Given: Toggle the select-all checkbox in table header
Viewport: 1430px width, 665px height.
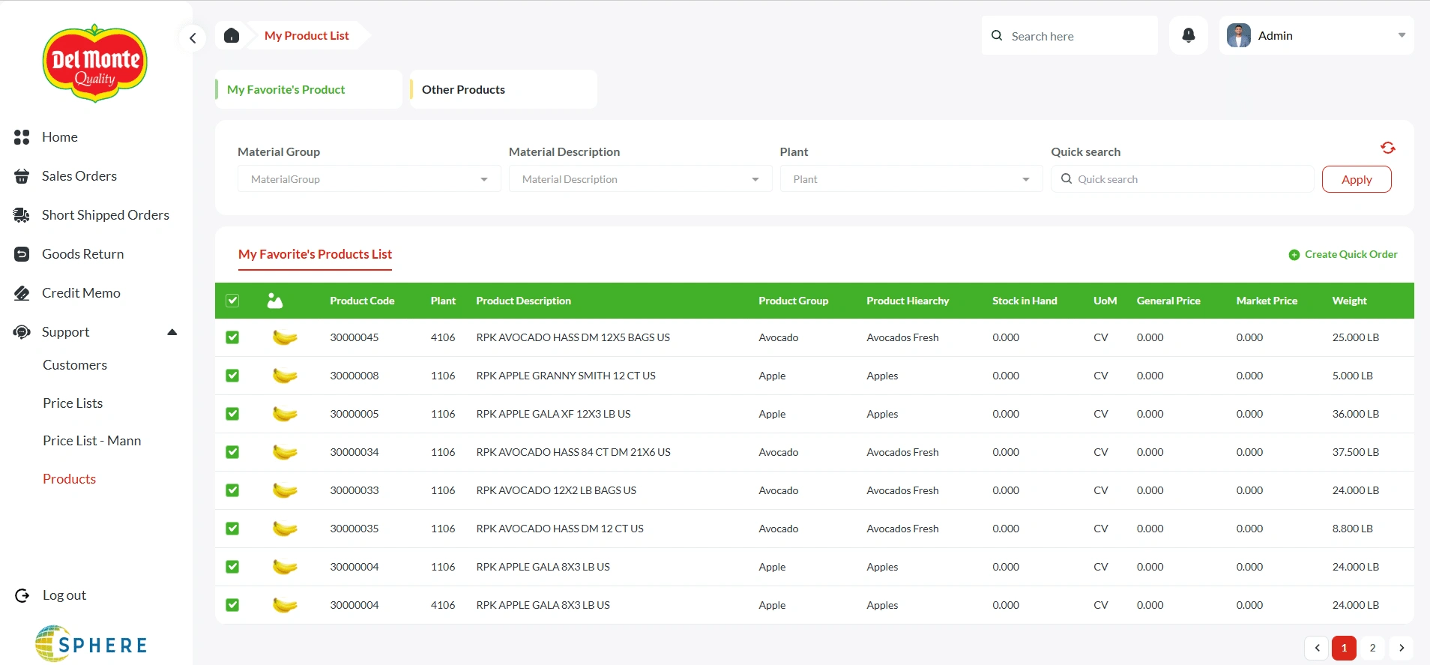Looking at the screenshot, I should (232, 301).
